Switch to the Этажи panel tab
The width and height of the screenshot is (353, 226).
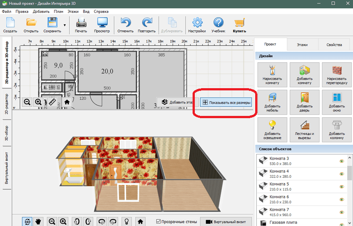[x=302, y=45]
